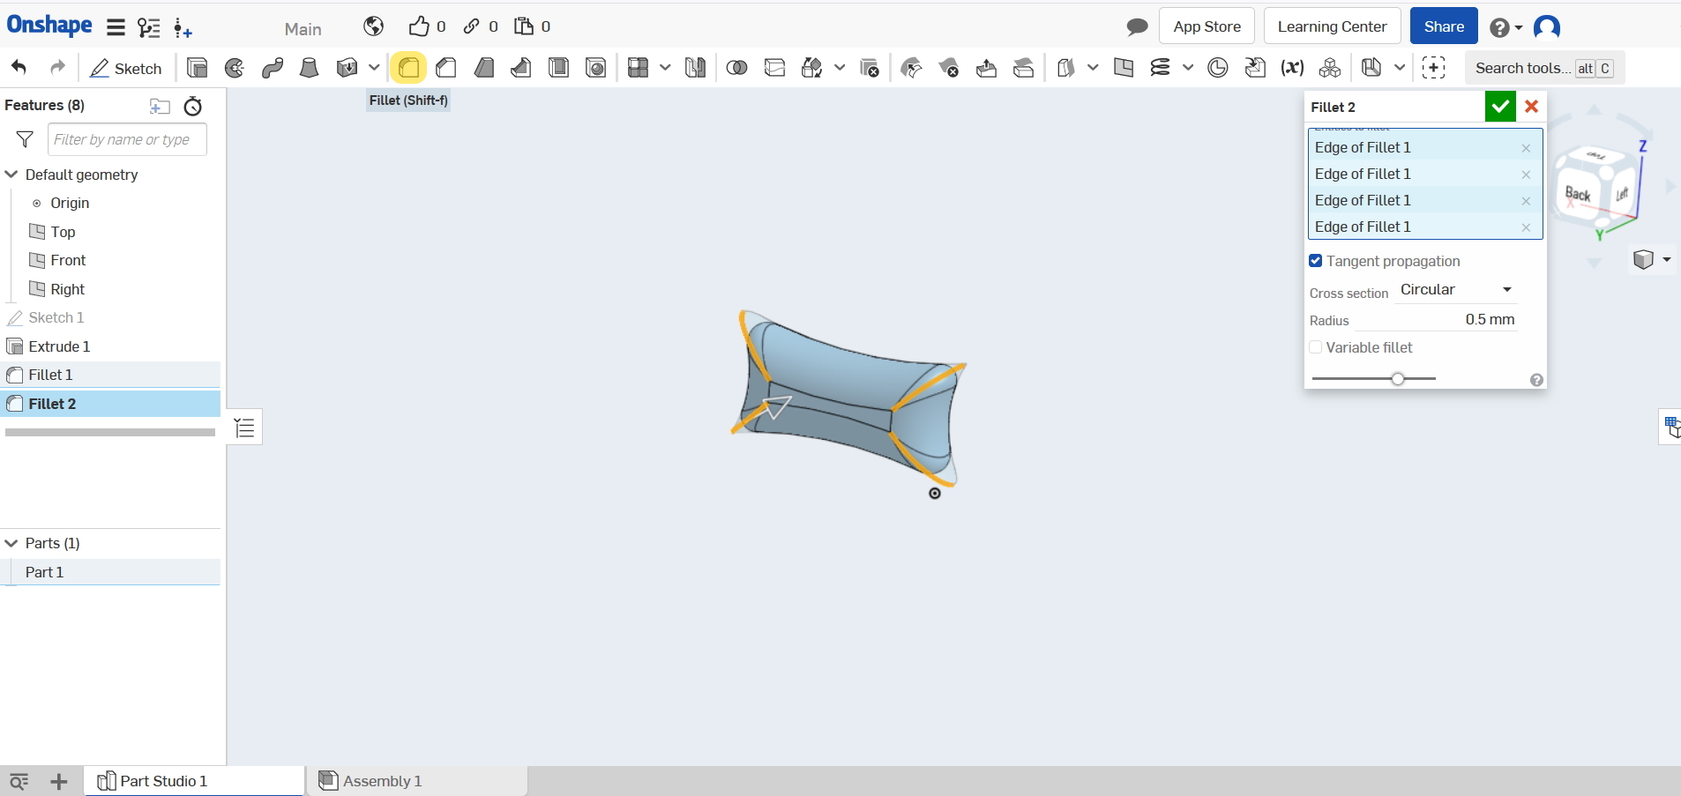This screenshot has height=796, width=1681.
Task: Click the Share button
Action: coord(1443,26)
